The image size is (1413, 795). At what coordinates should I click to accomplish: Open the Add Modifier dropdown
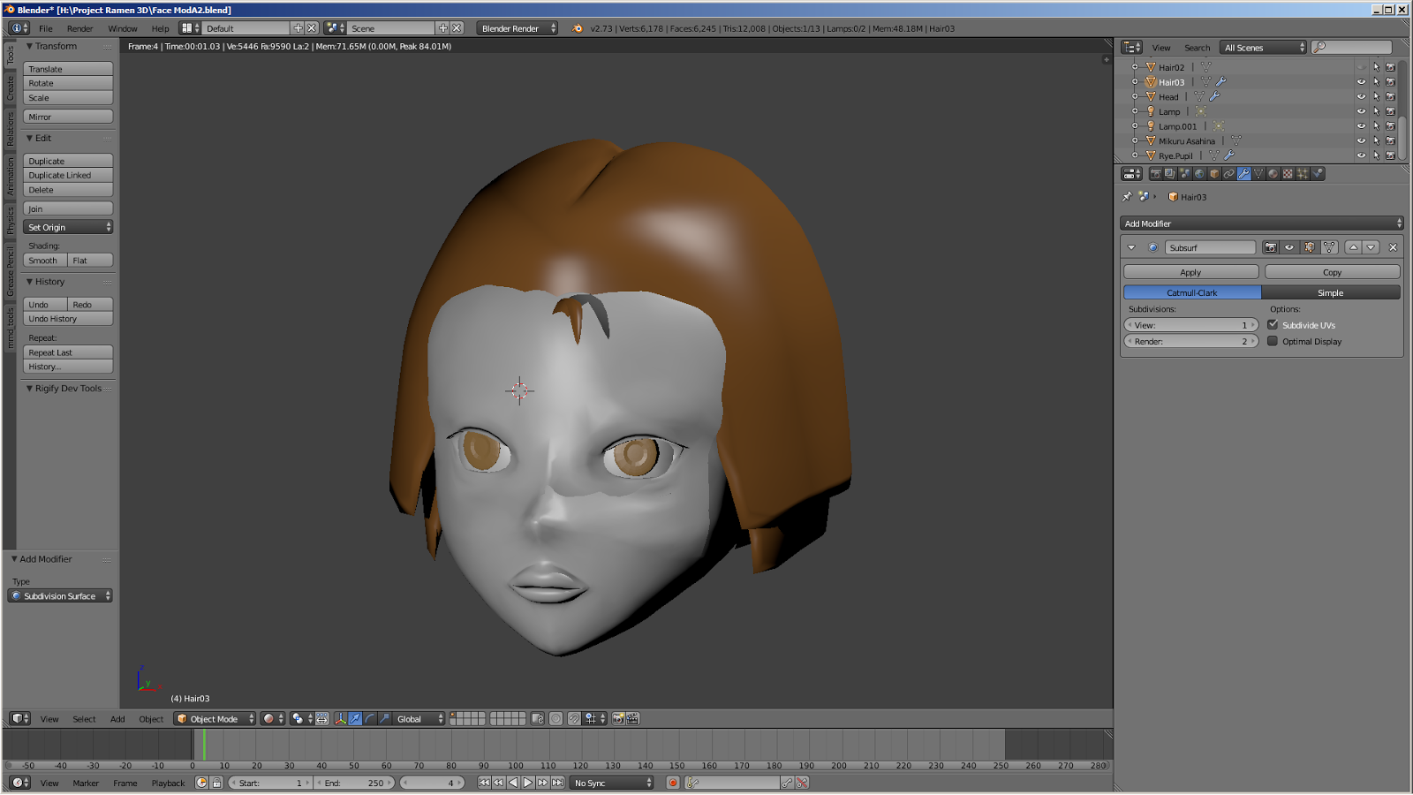pos(1261,223)
